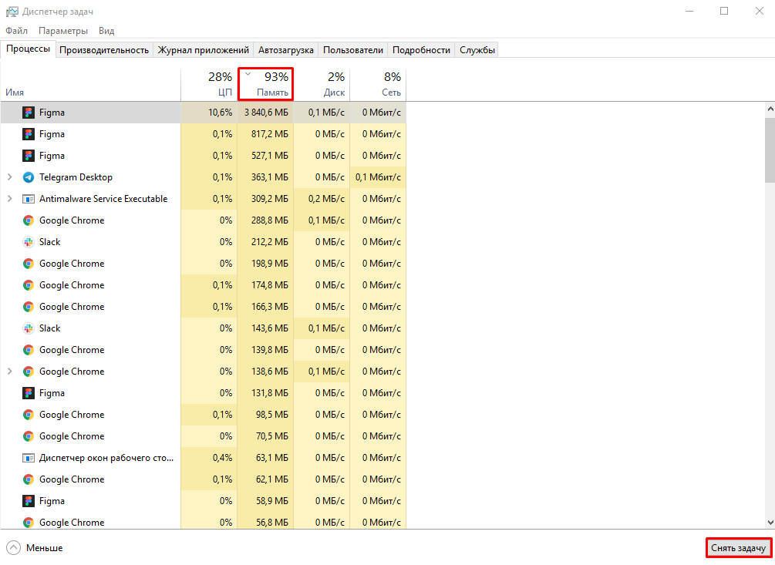Click Chrome icon in 98,5 МБ row

pos(29,415)
